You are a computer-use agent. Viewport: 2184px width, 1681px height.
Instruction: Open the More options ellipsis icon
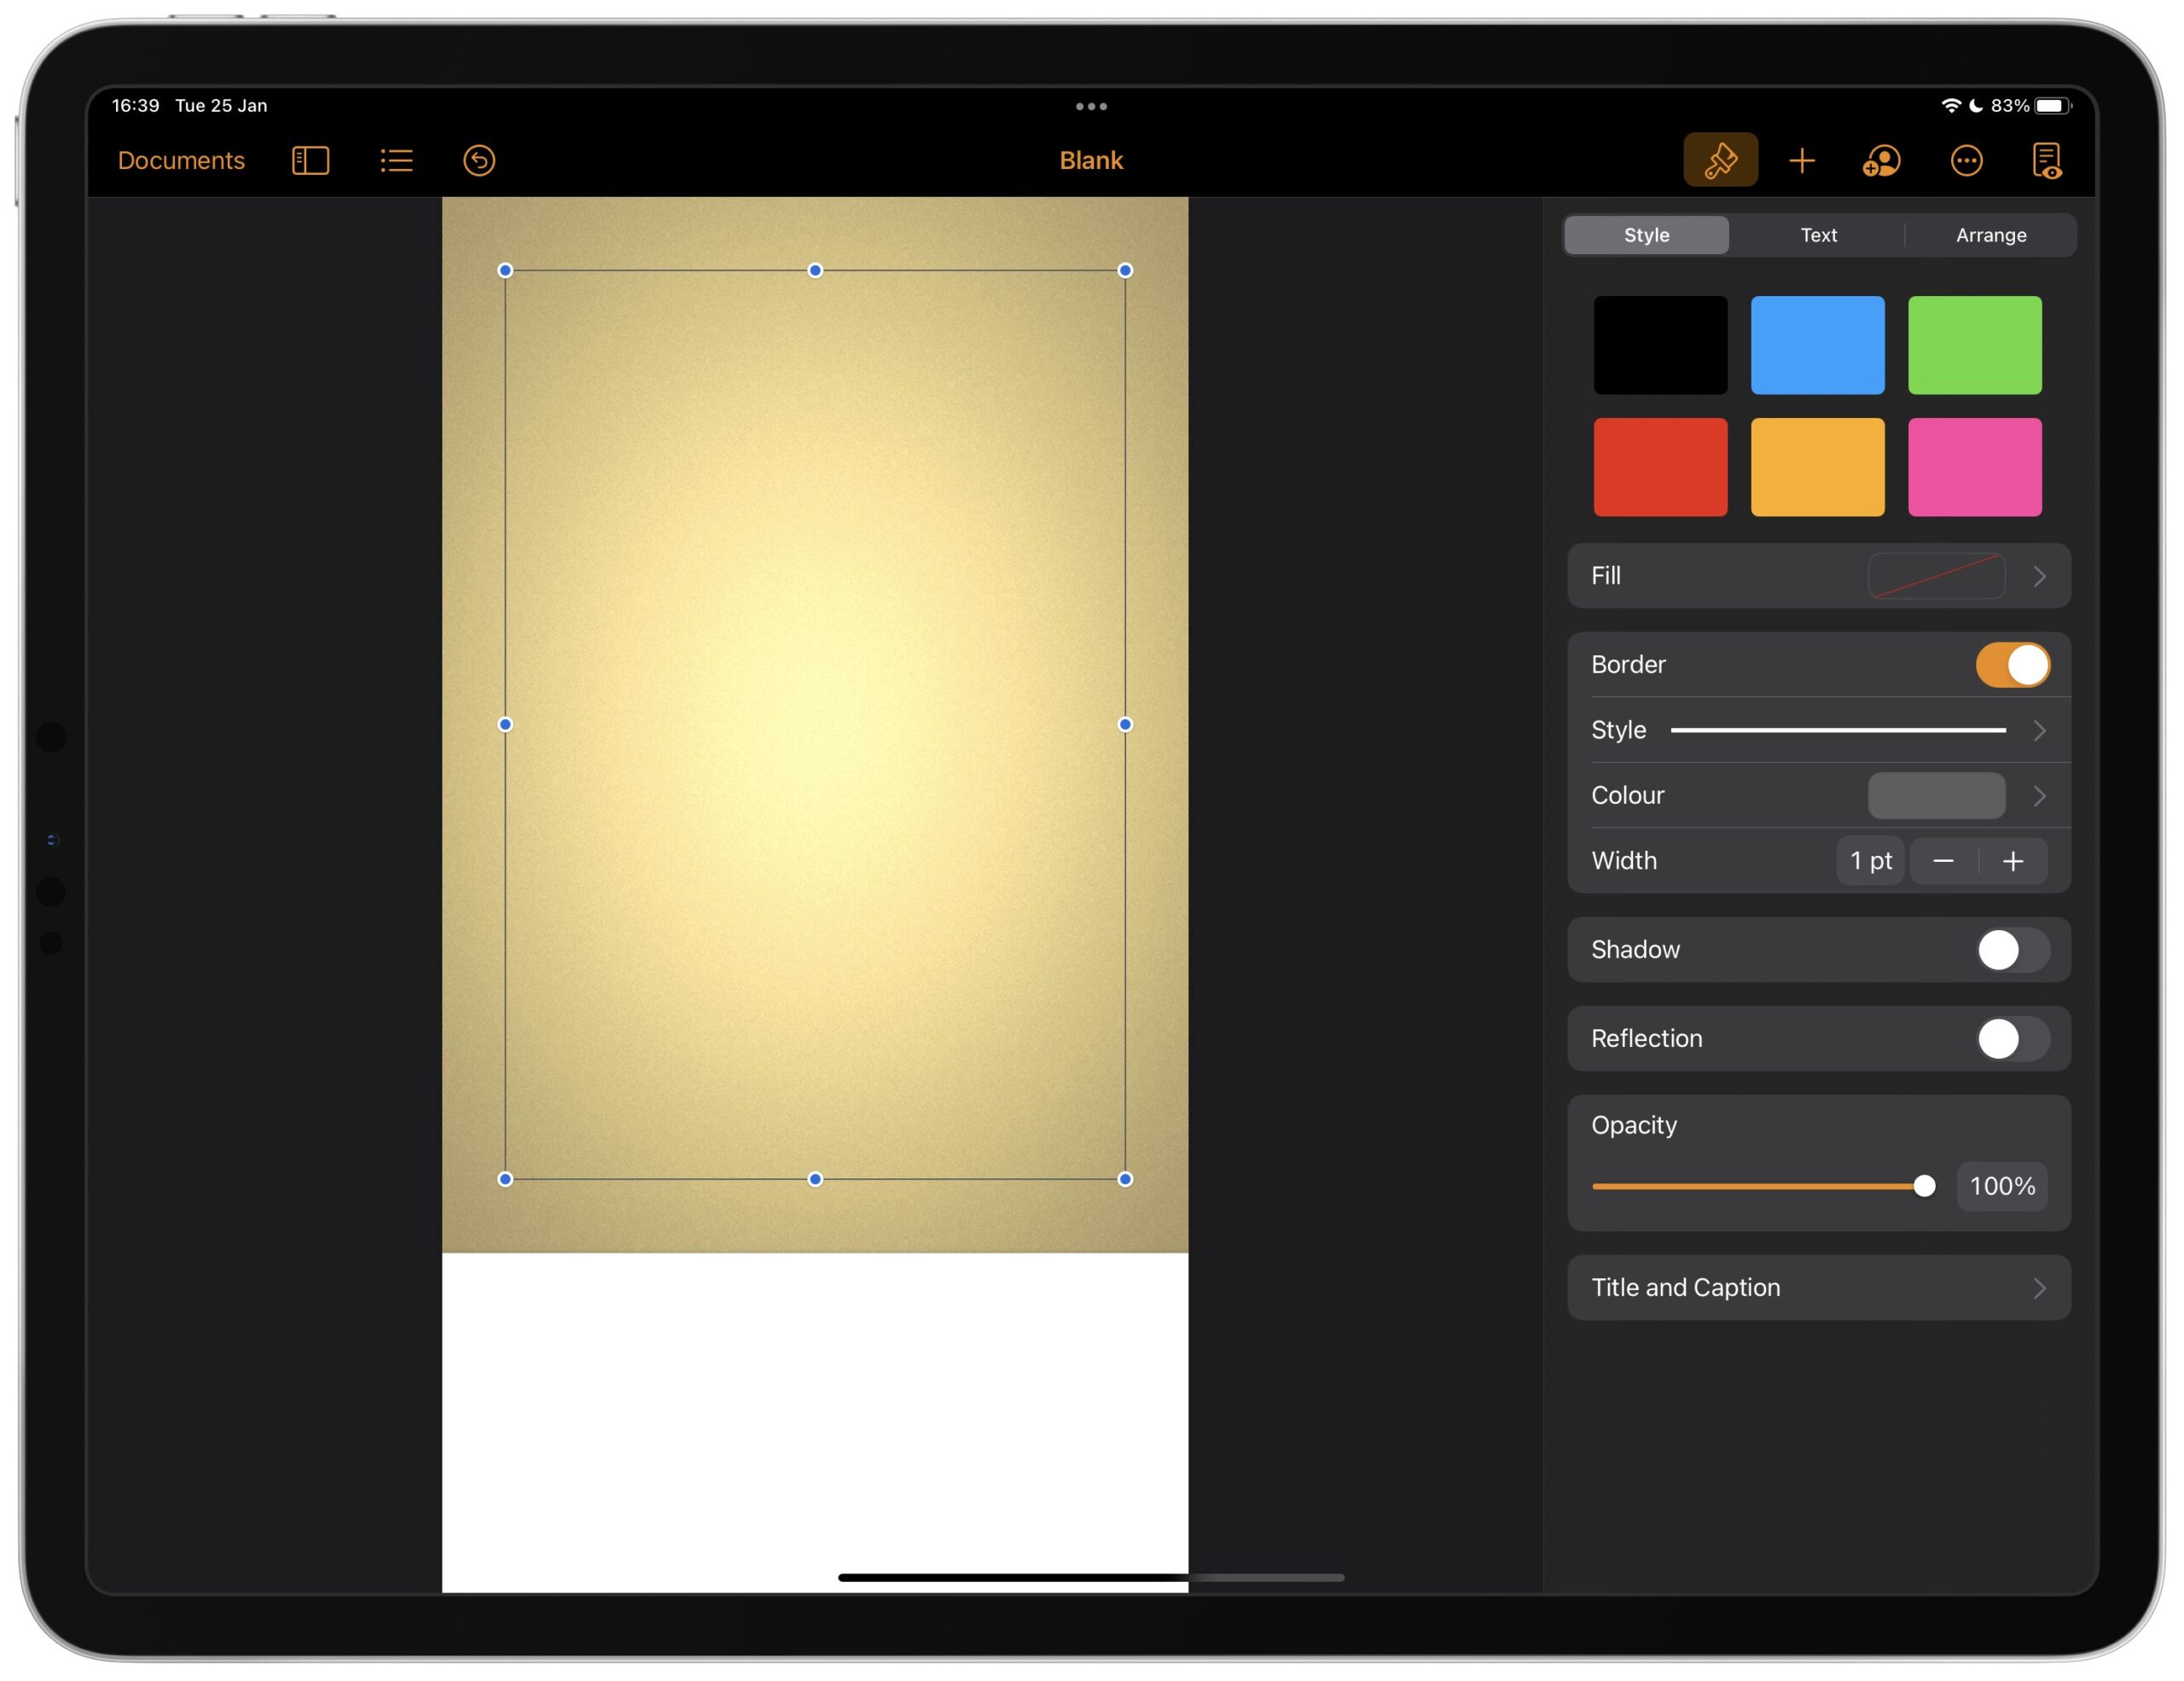click(x=1966, y=160)
